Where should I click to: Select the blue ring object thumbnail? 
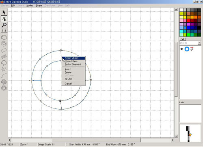tap(187, 49)
